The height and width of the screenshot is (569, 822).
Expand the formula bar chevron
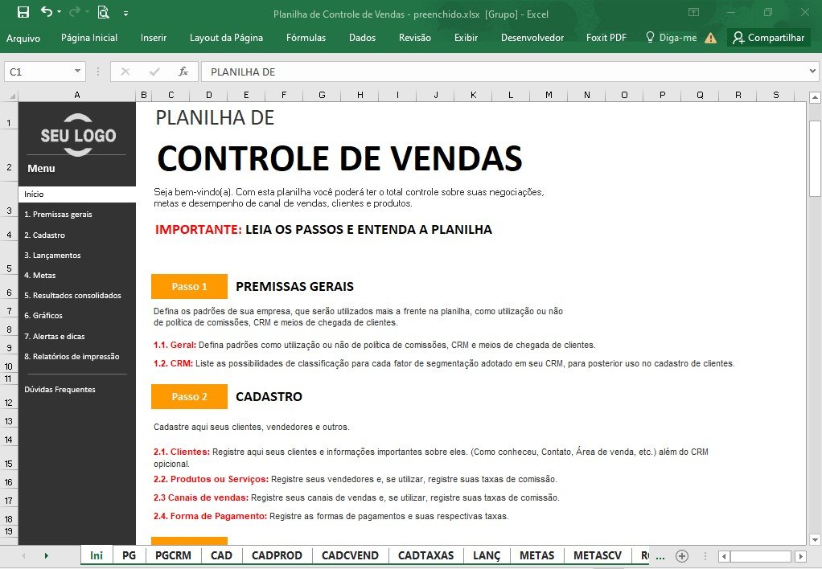812,72
